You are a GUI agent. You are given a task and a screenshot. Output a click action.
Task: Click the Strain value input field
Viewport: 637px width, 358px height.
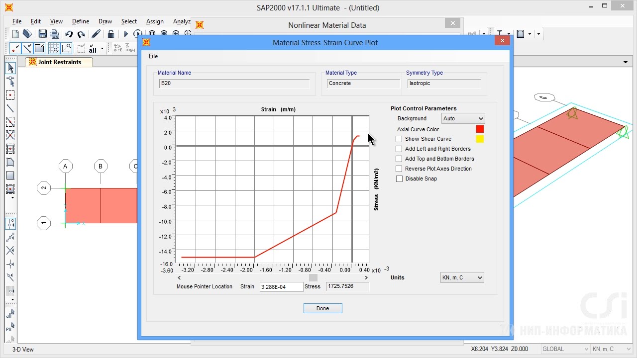(281, 287)
